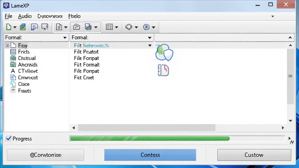Select the Crnwoust tree item
Viewport: 299px width, 168px height.
click(28, 78)
